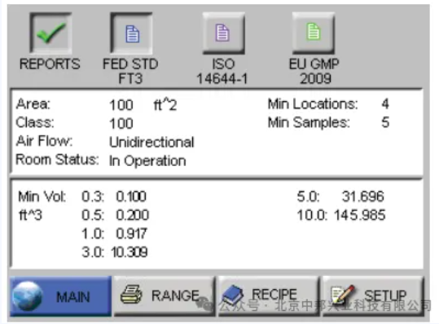Click the blue book RECIPE icon

pos(232,296)
